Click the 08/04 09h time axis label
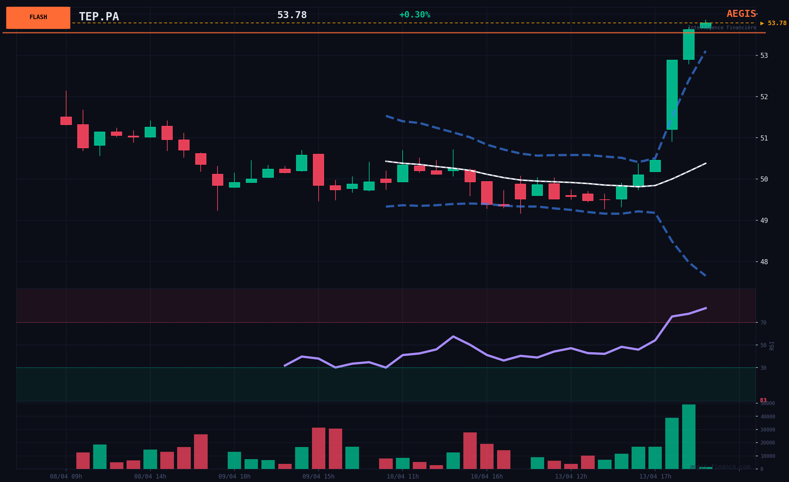The image size is (789, 482). point(66,477)
